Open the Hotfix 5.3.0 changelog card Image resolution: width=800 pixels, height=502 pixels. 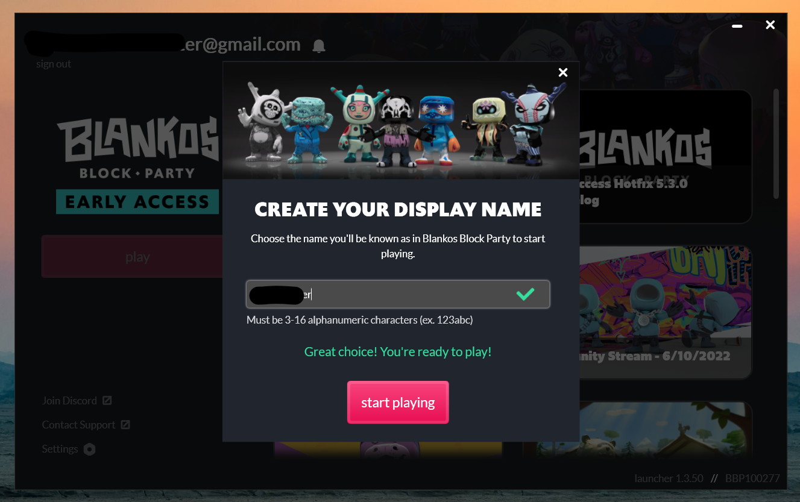point(666,157)
